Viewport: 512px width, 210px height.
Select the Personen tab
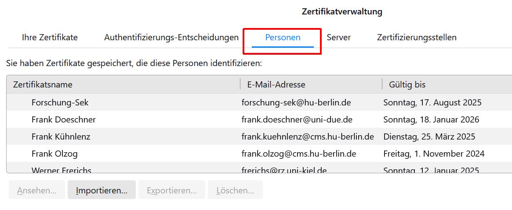point(283,38)
